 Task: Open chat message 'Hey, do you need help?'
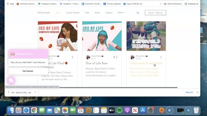point(28,62)
